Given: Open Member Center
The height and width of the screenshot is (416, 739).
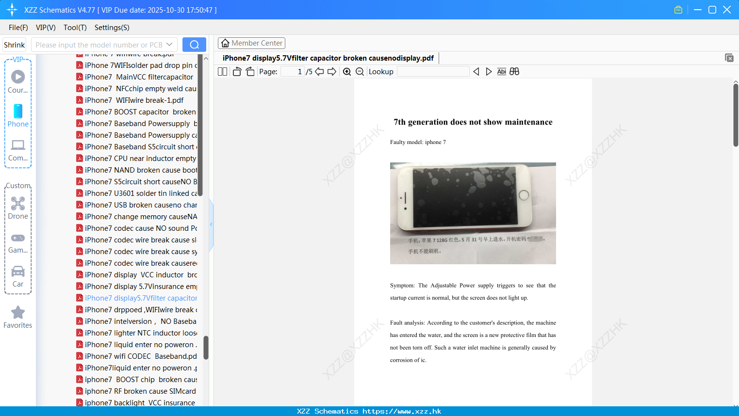Looking at the screenshot, I should pyautogui.click(x=251, y=43).
